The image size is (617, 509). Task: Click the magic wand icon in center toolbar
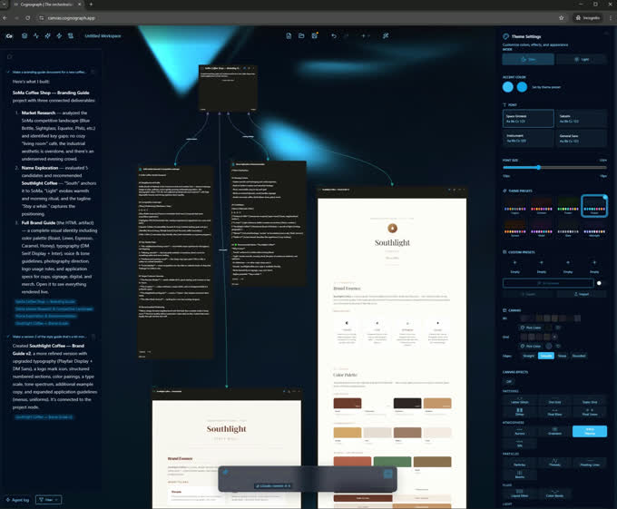(386, 35)
